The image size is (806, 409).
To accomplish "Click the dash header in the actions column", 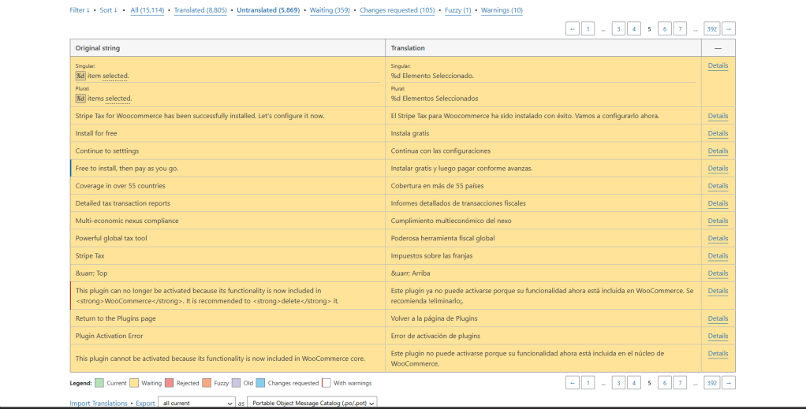I will click(718, 48).
